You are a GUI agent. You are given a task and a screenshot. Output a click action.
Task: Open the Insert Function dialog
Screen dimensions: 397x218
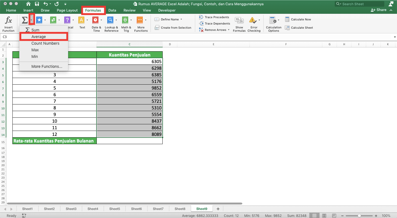coord(9,24)
